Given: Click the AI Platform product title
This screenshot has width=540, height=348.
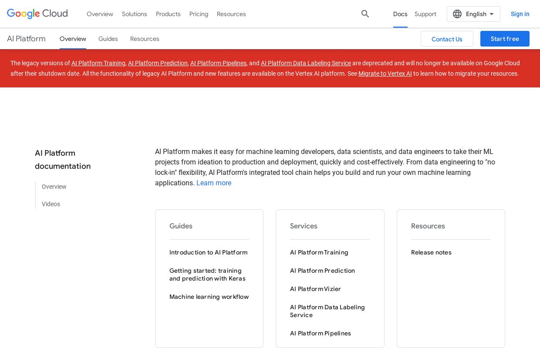Looking at the screenshot, I should pyautogui.click(x=26, y=39).
